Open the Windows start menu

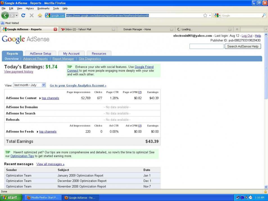(11, 198)
